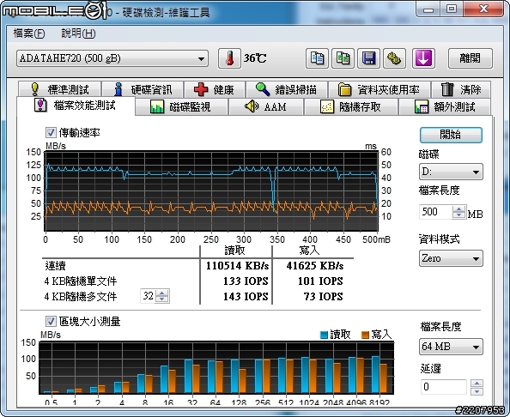The image size is (510, 417).
Task: Click the purple download arrow icon
Action: [423, 58]
